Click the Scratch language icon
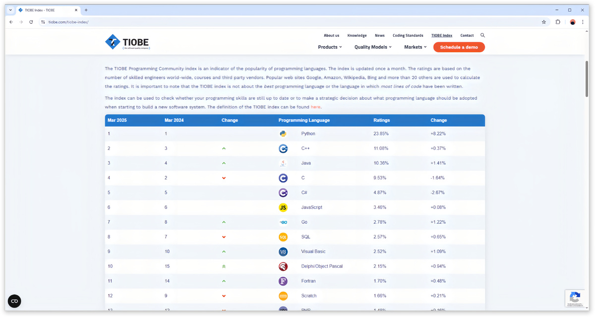This screenshot has width=595, height=317. pos(283,296)
